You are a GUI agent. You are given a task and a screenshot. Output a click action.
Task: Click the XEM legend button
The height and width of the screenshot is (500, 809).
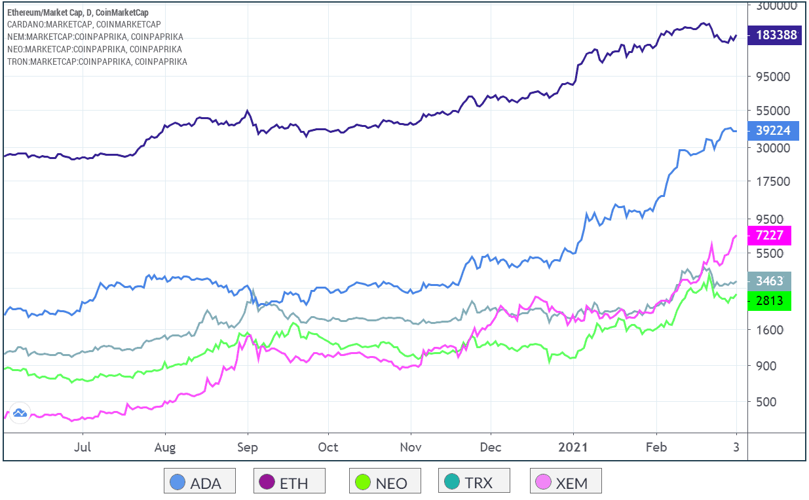565,482
